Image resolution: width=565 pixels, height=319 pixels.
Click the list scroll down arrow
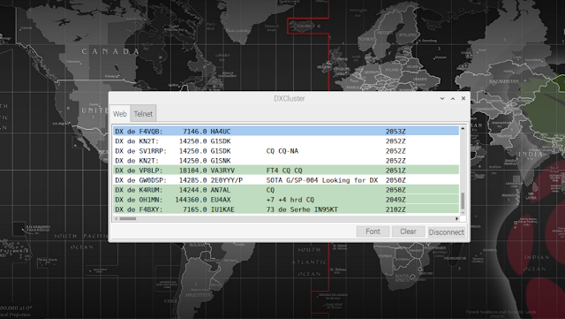463,213
